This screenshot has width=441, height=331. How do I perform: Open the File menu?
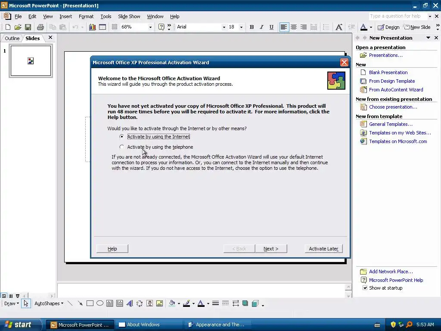[18, 16]
